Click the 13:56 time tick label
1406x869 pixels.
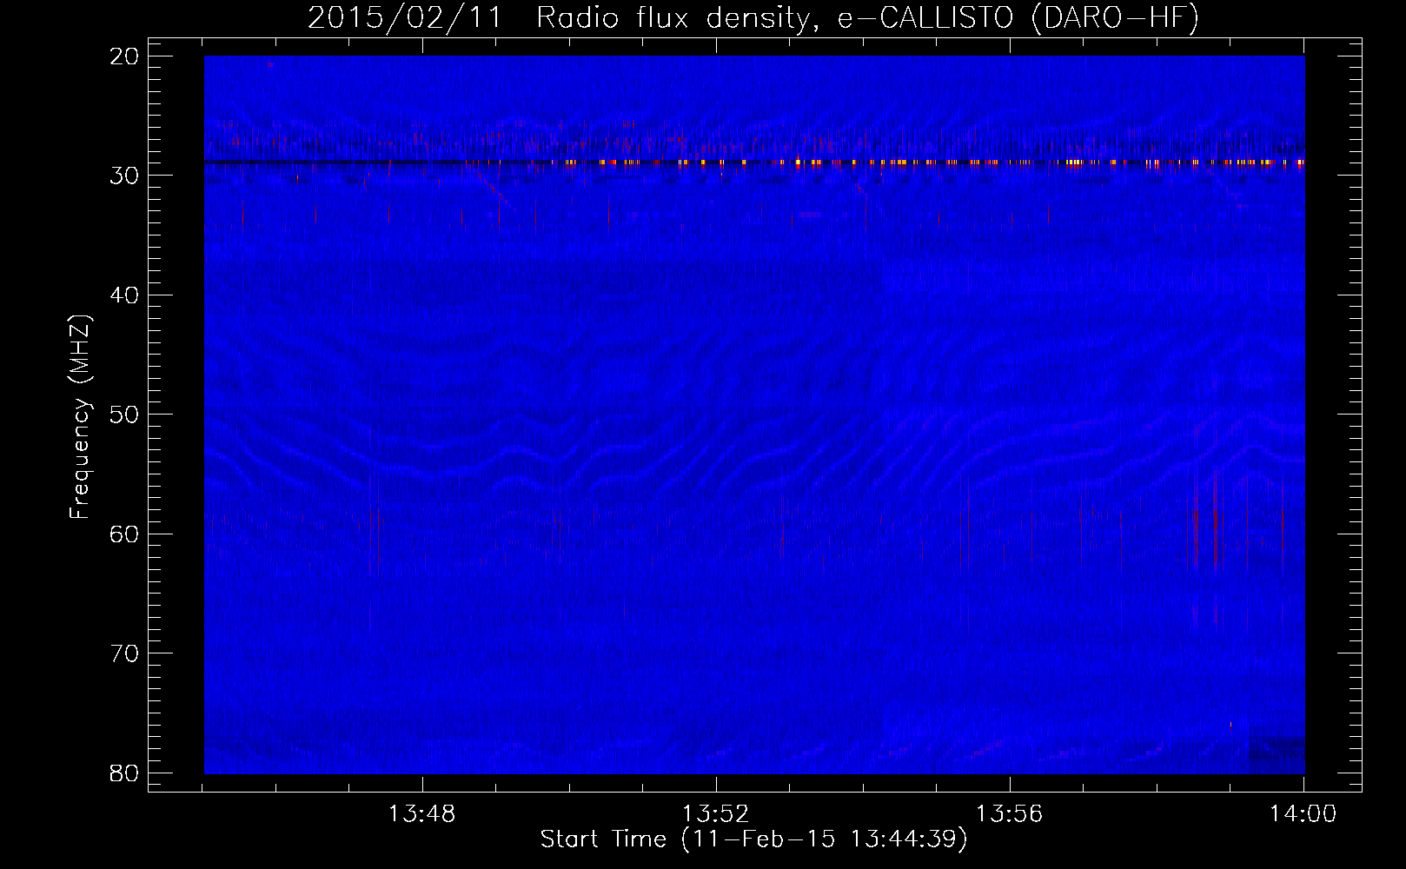coord(1009,814)
